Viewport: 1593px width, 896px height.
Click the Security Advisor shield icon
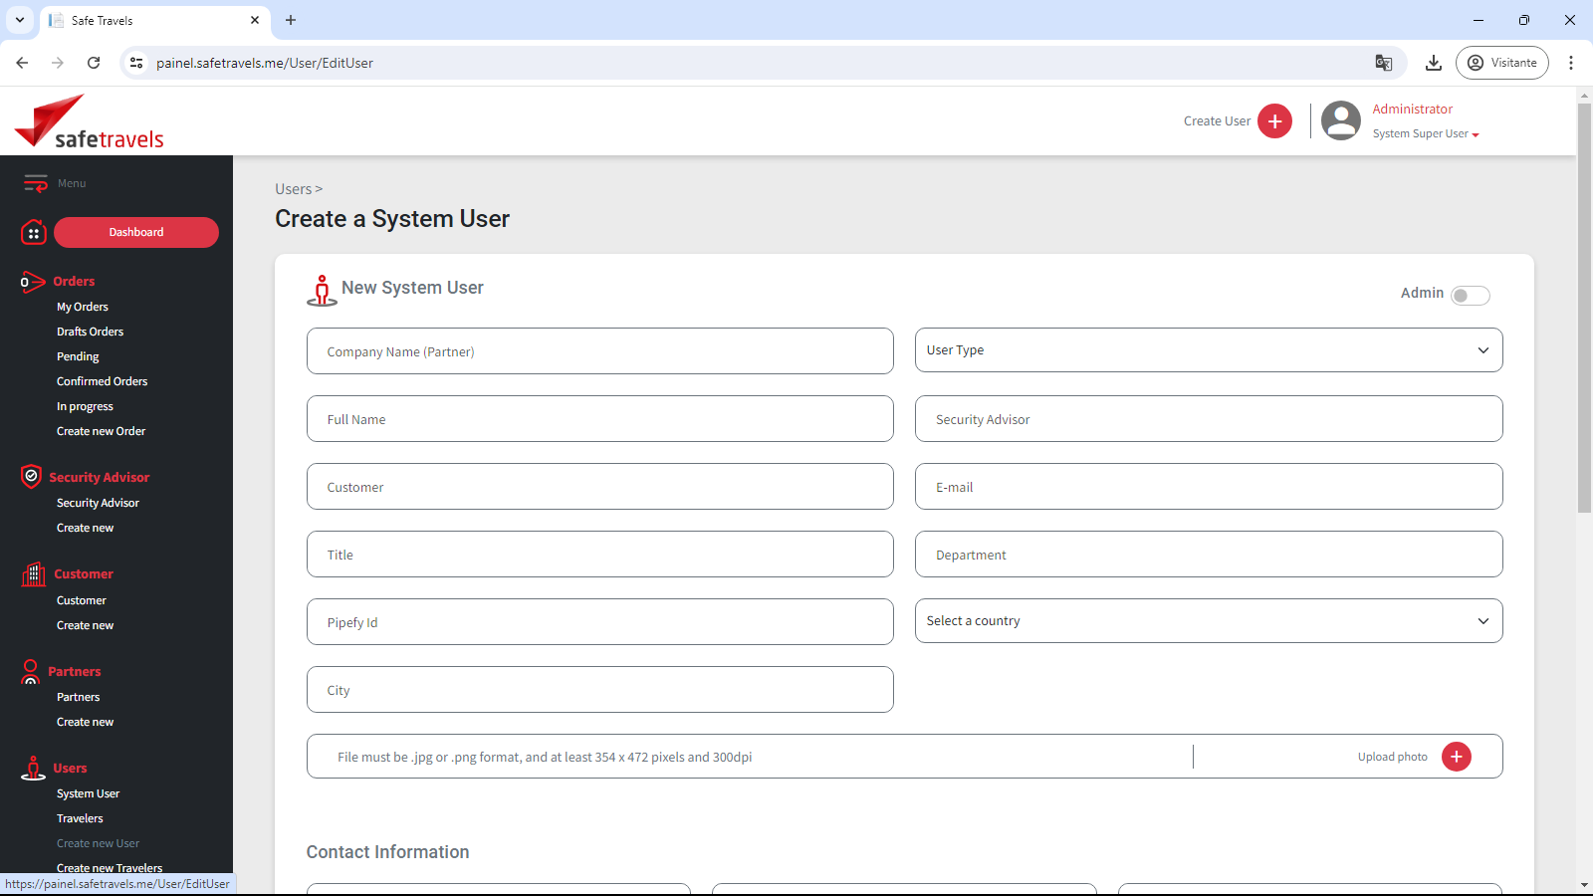[x=32, y=477]
